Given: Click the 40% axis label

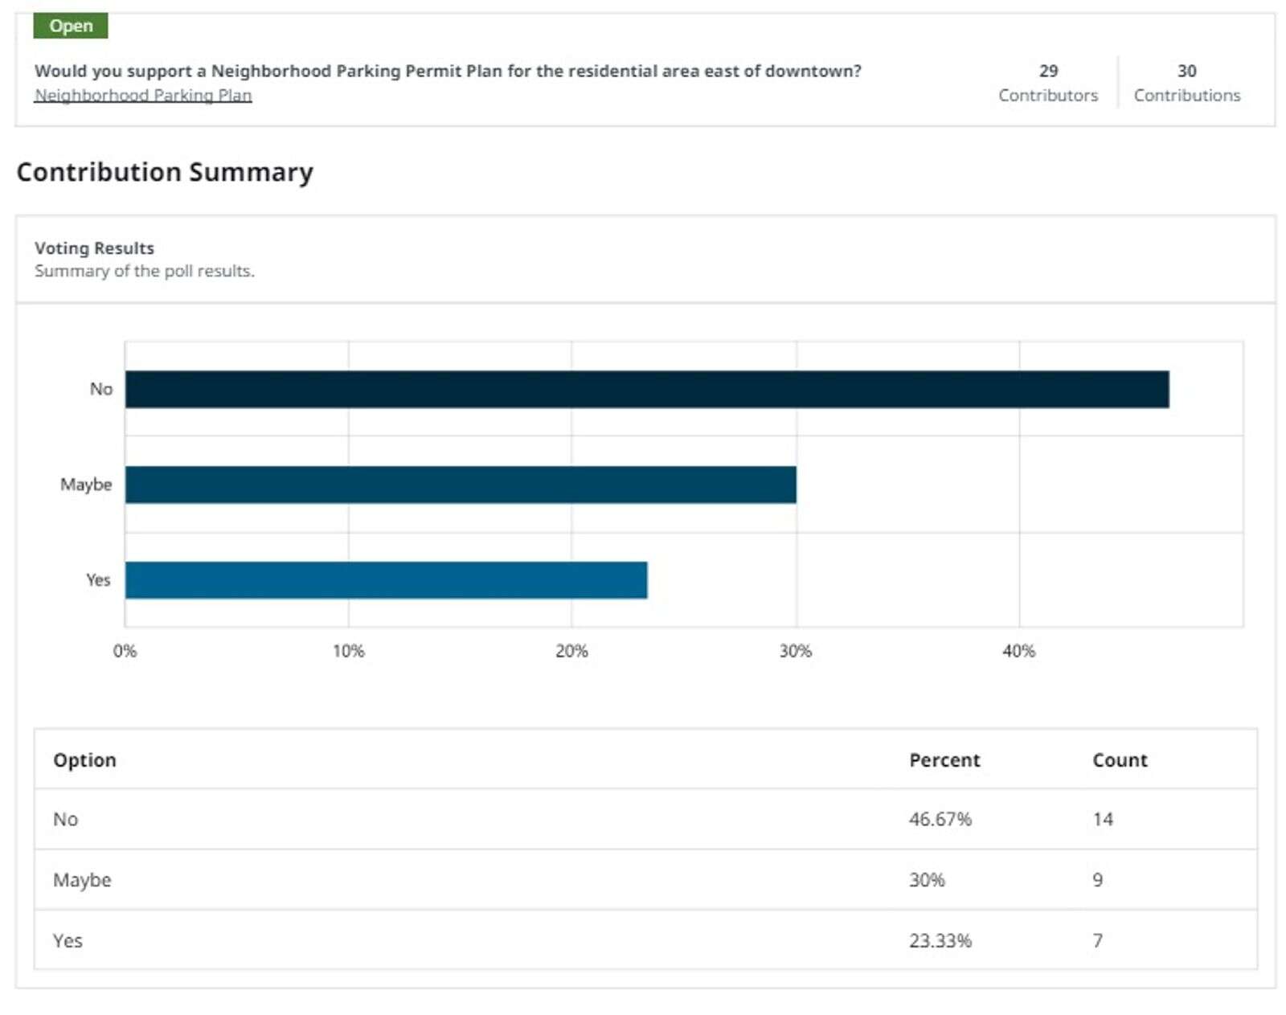Looking at the screenshot, I should [x=1018, y=651].
